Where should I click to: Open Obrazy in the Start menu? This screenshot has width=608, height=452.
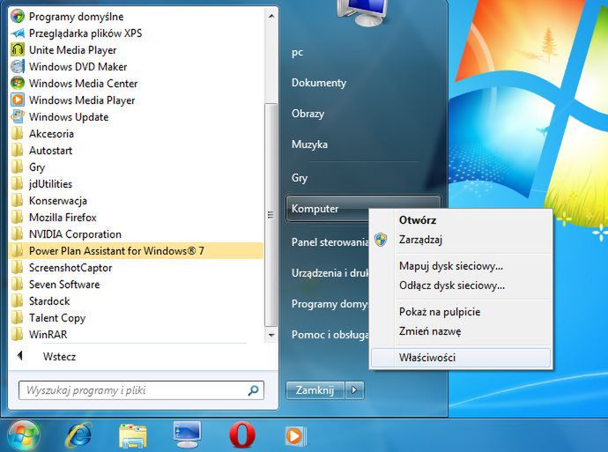pyautogui.click(x=308, y=114)
